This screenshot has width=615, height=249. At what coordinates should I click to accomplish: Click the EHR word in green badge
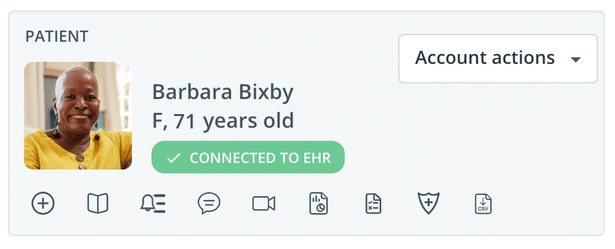317,158
